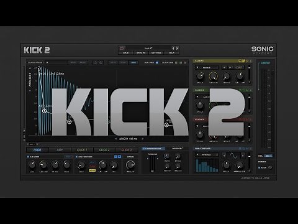Viewport: 298px width, 224px height.
Task: Click the Load button in Click 1
Action: [239, 67]
